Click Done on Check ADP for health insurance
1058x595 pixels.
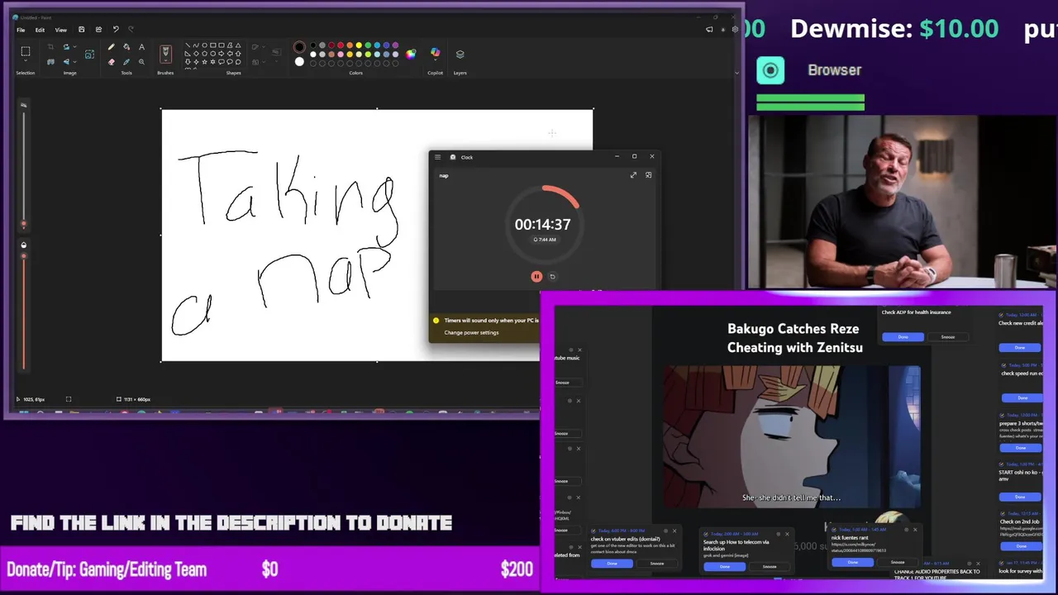coord(903,337)
